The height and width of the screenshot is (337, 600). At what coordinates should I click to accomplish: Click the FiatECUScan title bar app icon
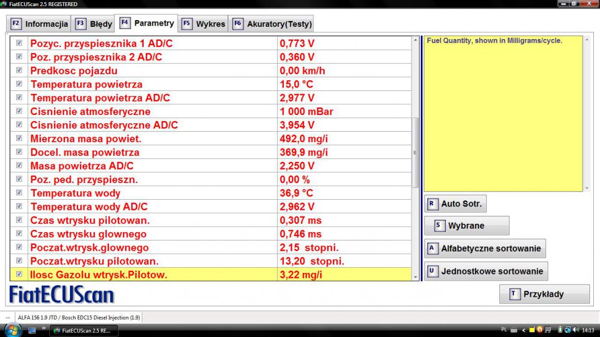click(x=4, y=4)
